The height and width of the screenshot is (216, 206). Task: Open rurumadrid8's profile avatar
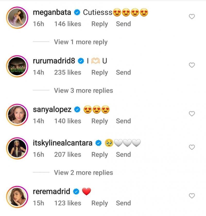click(x=17, y=66)
